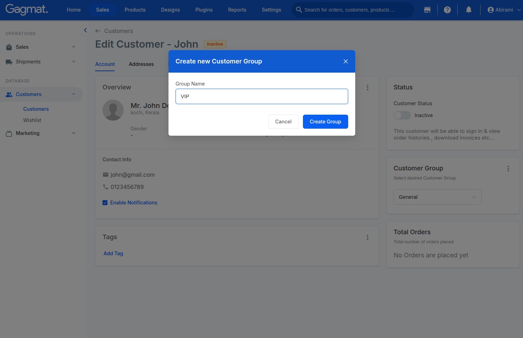Viewport: 523px width, 338px height.
Task: Click the email envelope icon
Action: pos(106,175)
